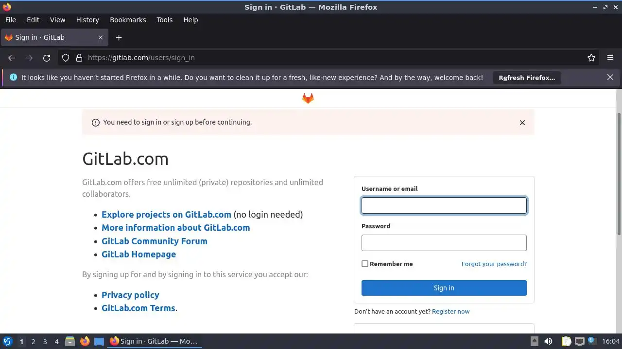Switch to workspace 2
Screen dimensions: 622x349
tap(33, 341)
